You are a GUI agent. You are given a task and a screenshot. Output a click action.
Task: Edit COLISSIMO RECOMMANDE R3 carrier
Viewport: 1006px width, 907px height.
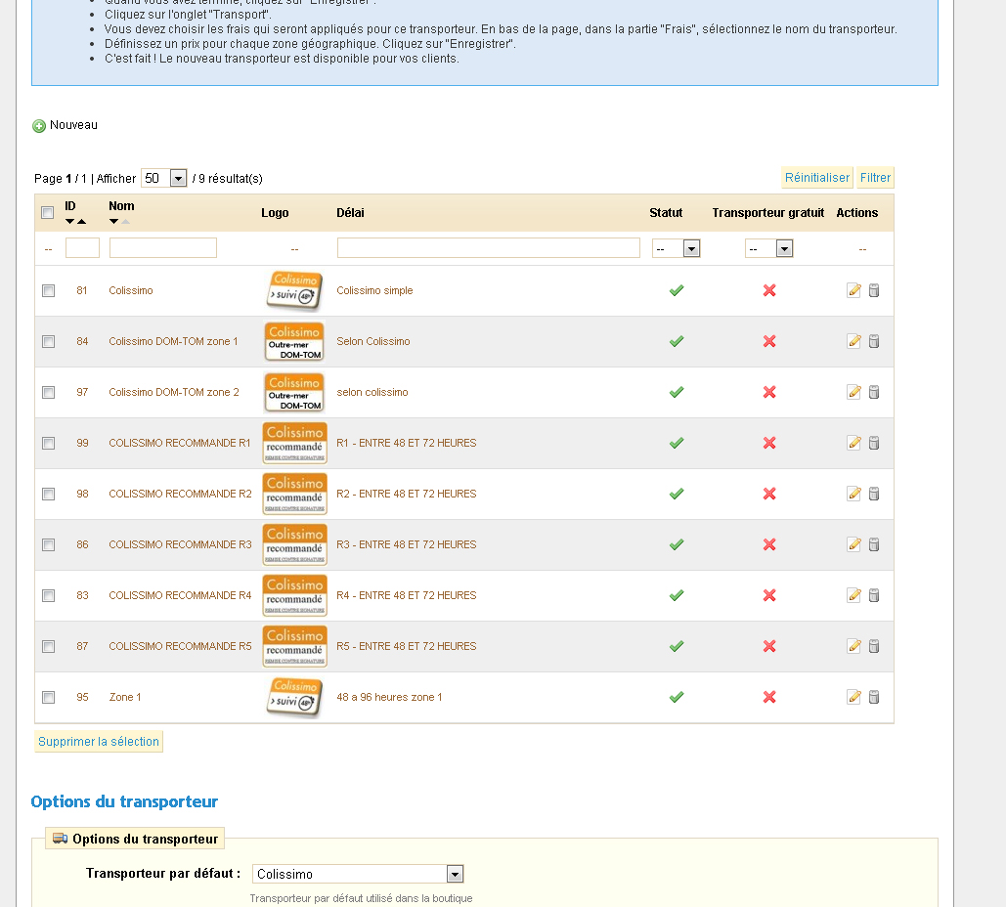(853, 544)
